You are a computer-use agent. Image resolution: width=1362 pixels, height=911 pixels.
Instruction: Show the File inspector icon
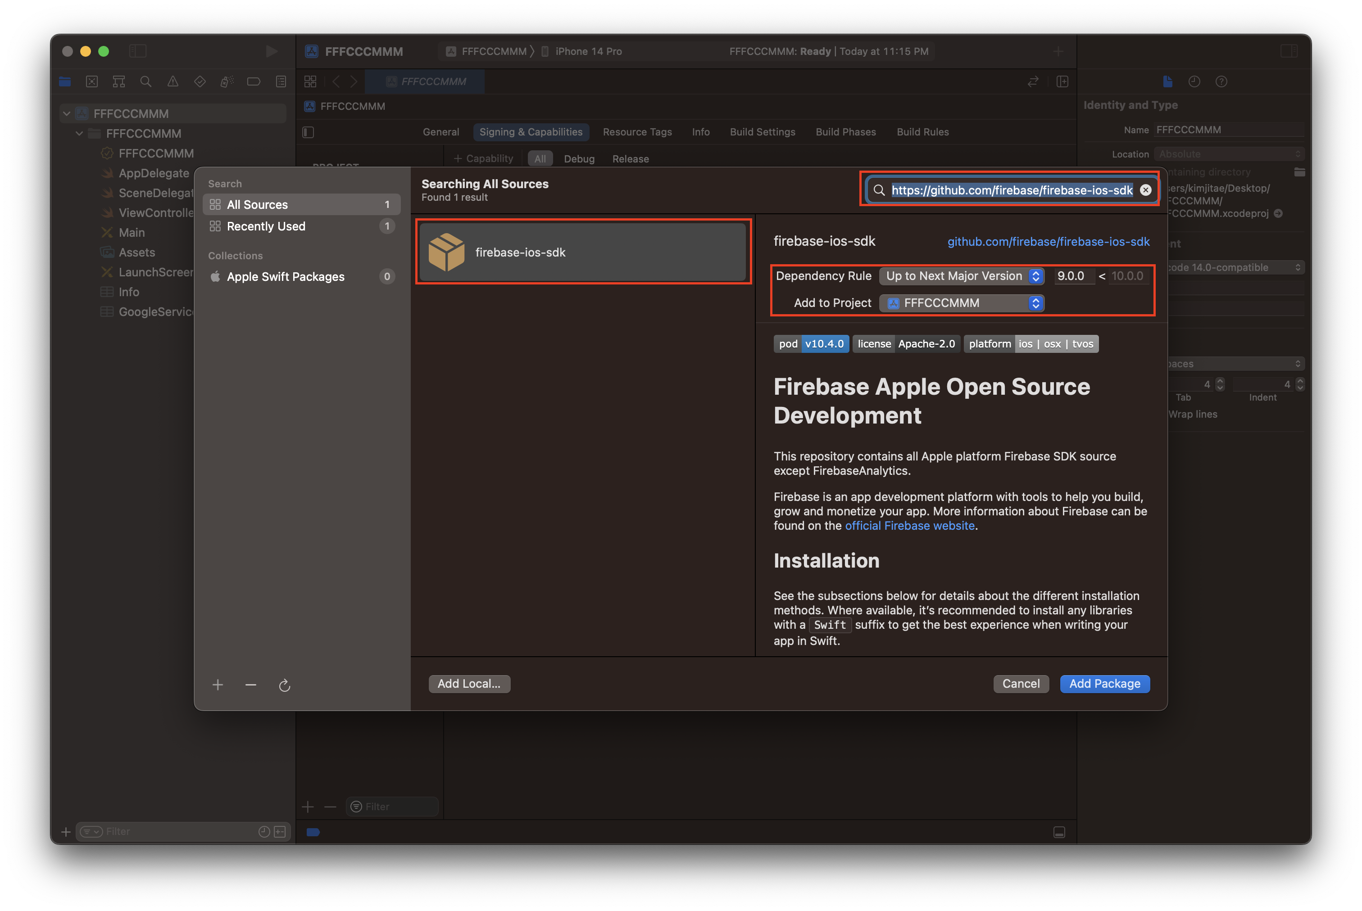pos(1168,81)
